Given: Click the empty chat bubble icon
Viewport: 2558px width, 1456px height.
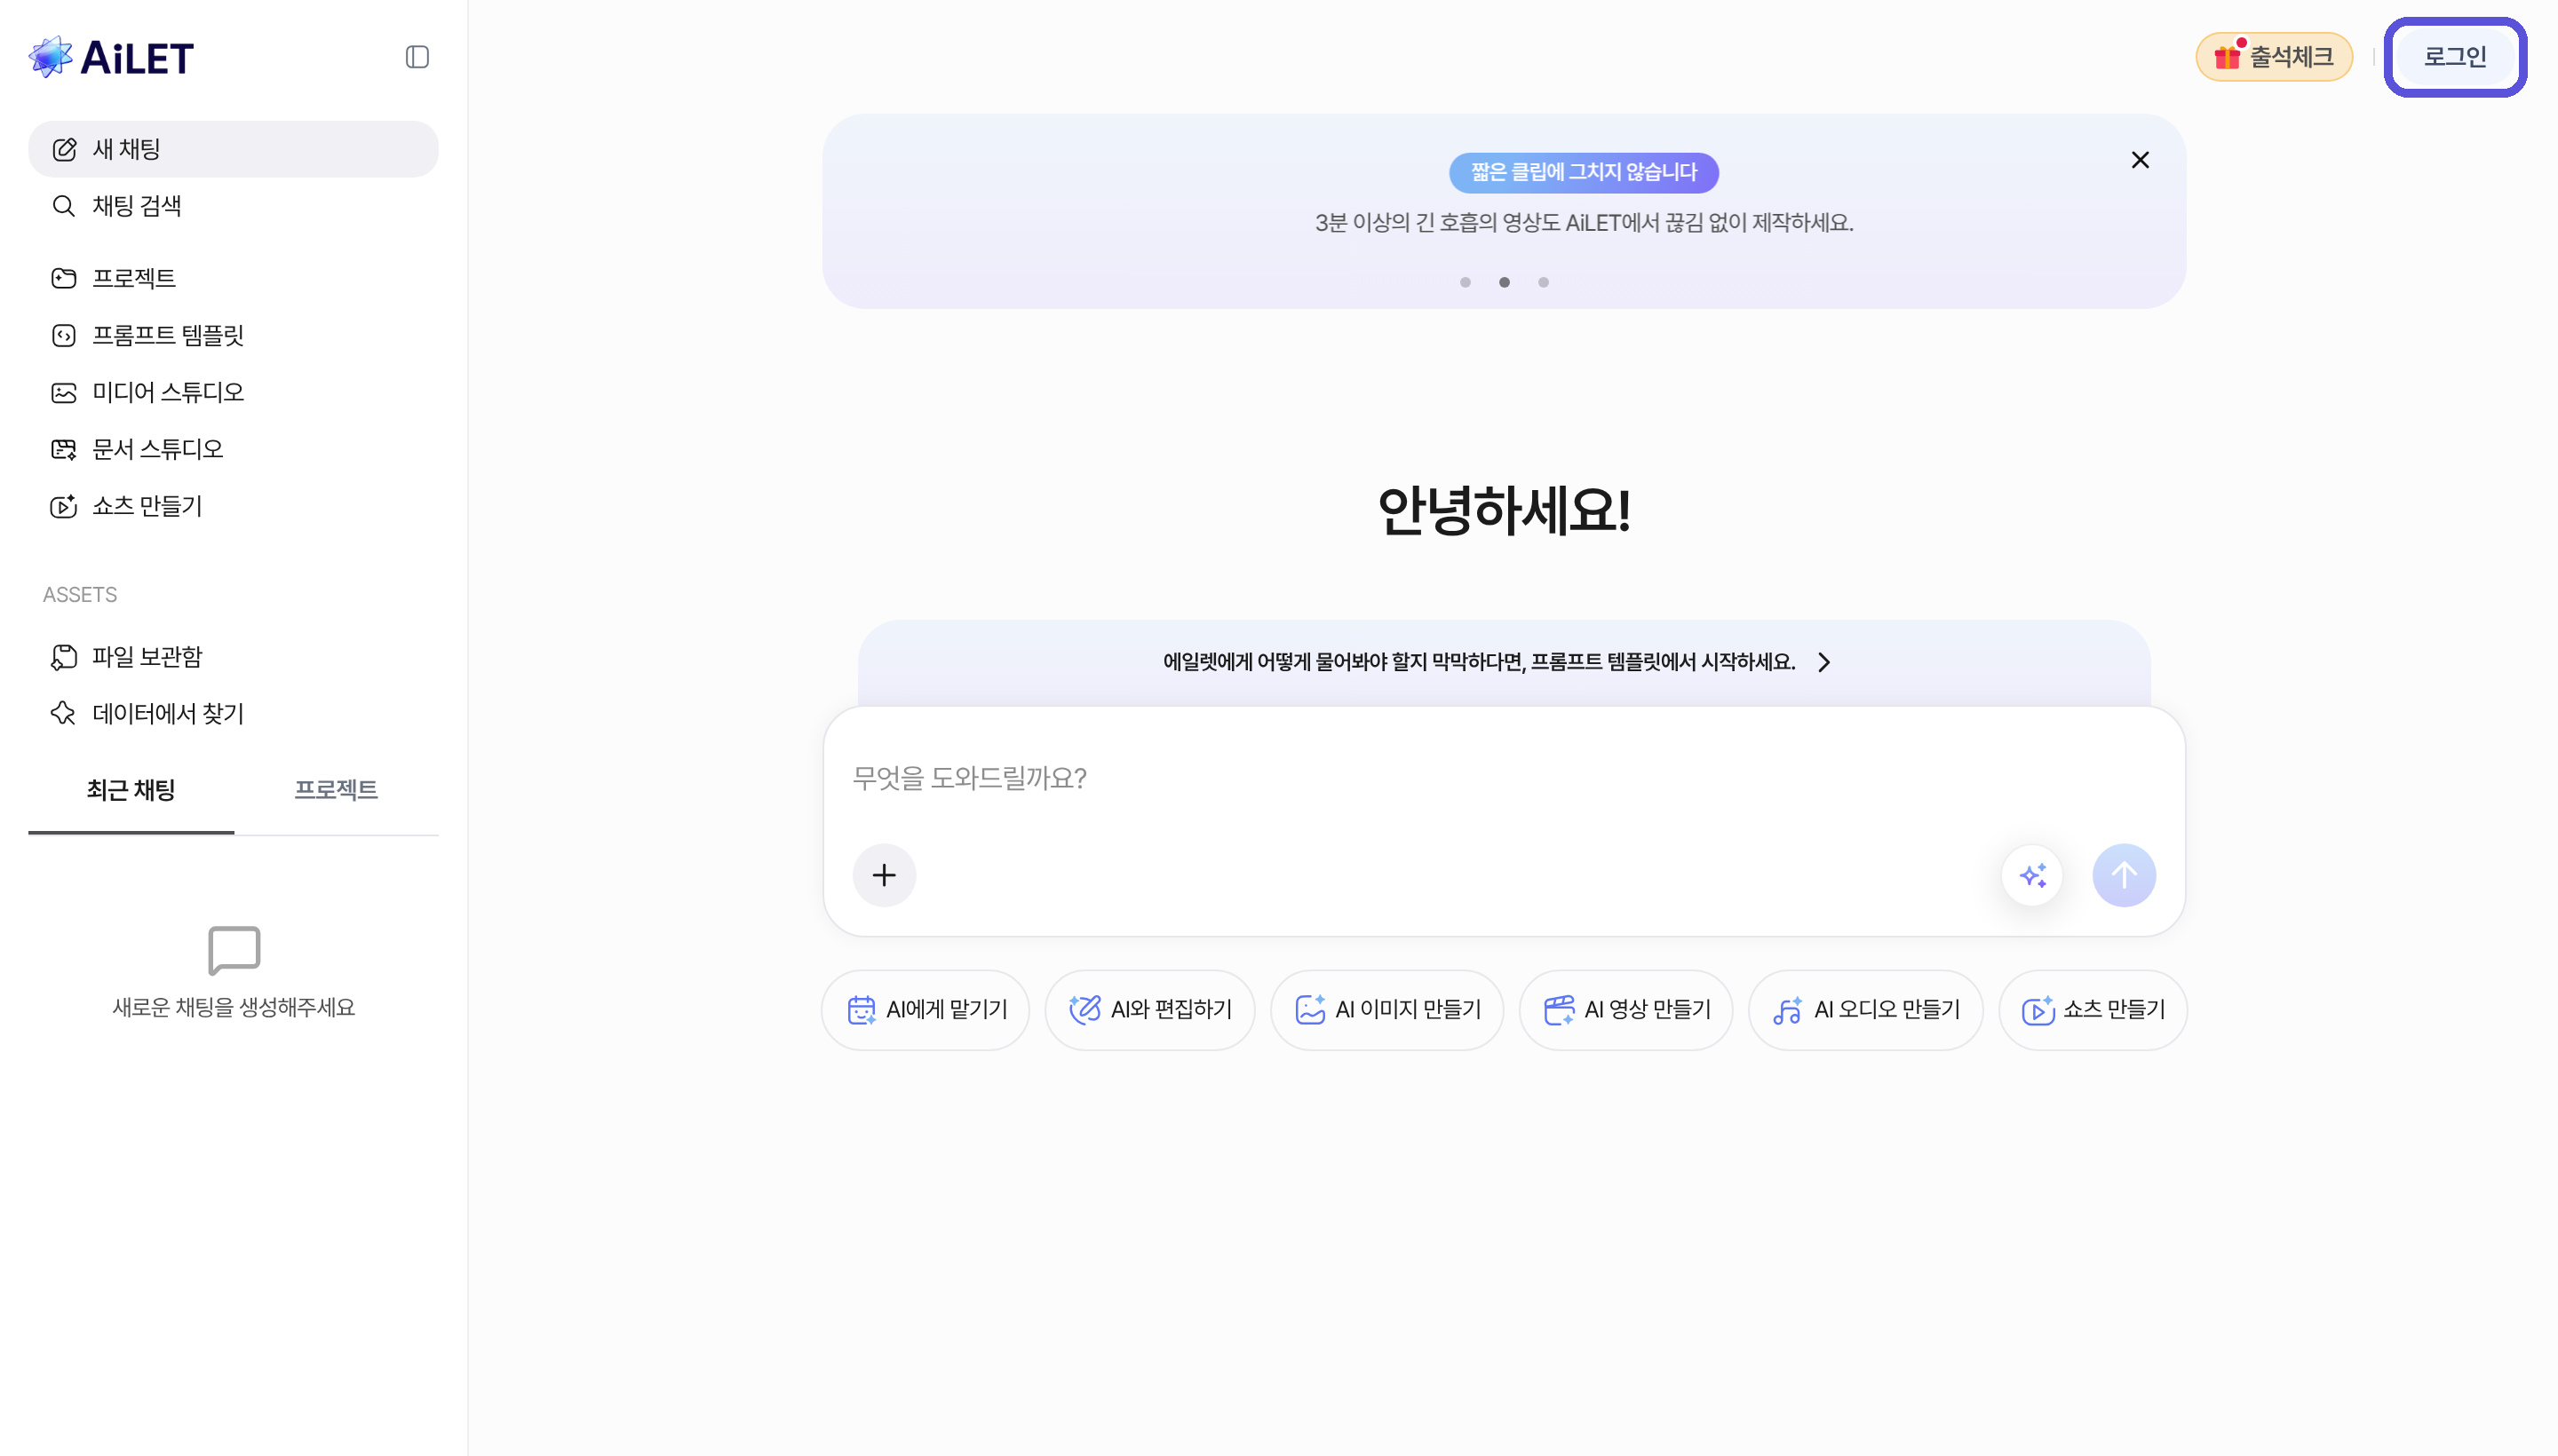Looking at the screenshot, I should (234, 950).
